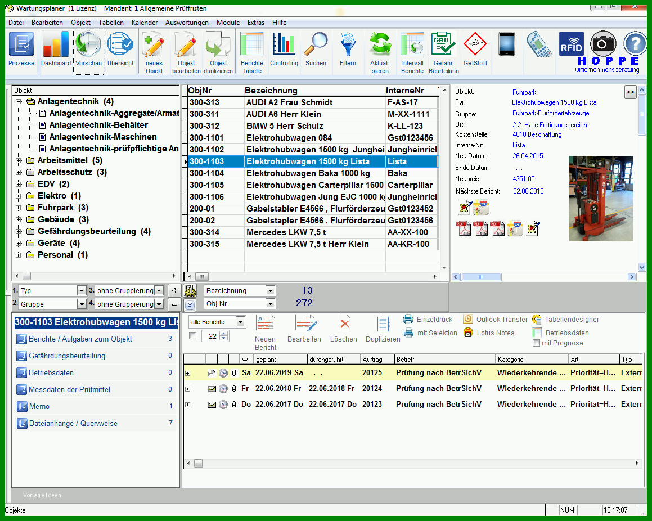Open Dateianhänge / Querweise link

click(x=73, y=423)
